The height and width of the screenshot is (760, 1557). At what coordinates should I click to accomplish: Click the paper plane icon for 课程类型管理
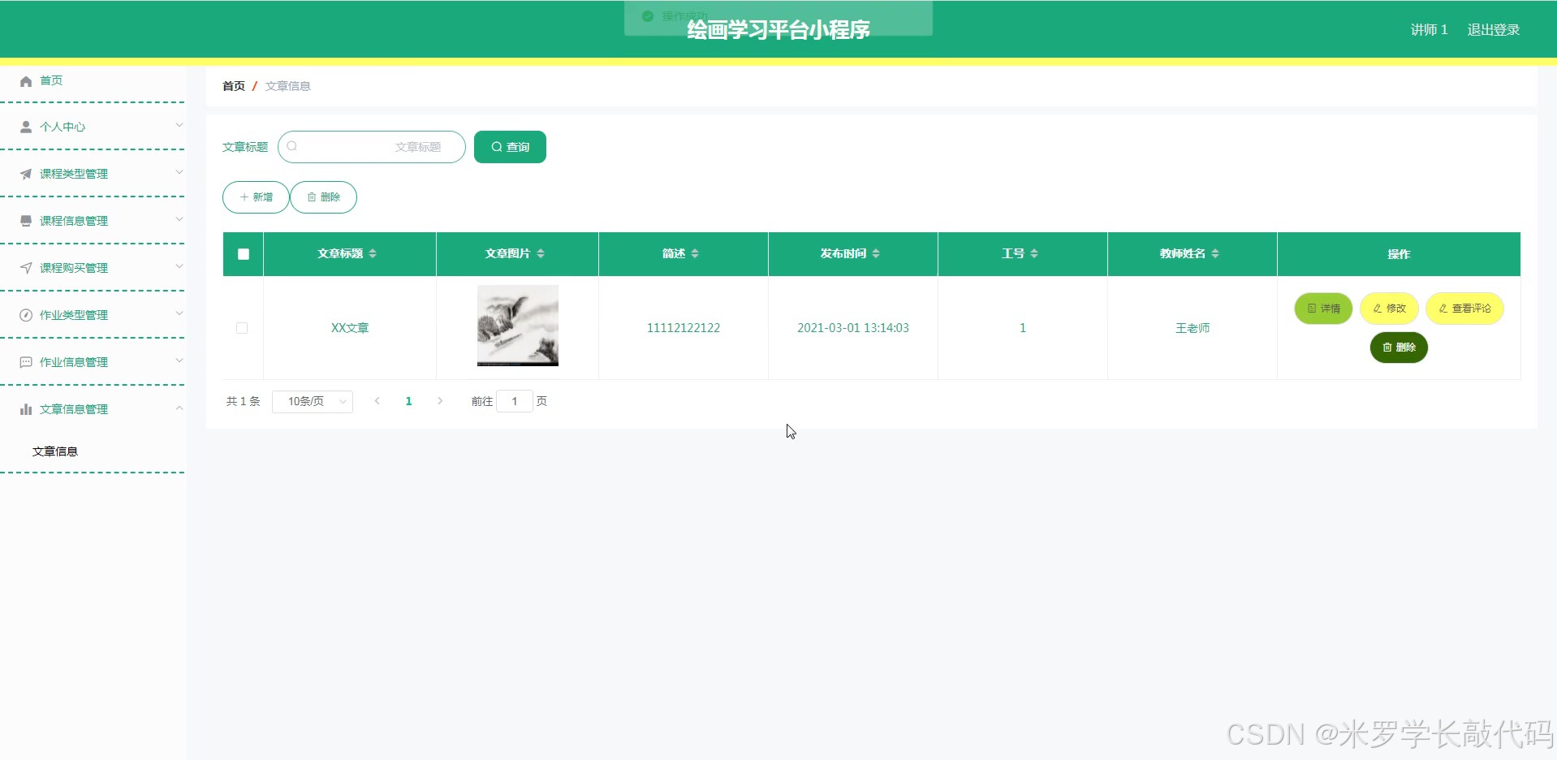tap(26, 173)
